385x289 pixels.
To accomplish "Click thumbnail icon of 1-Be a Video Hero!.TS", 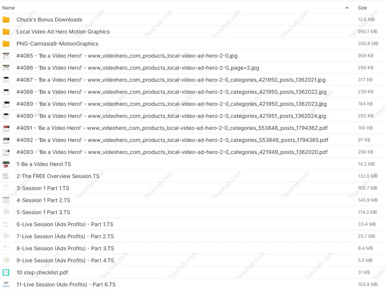I will pyautogui.click(x=6, y=164).
